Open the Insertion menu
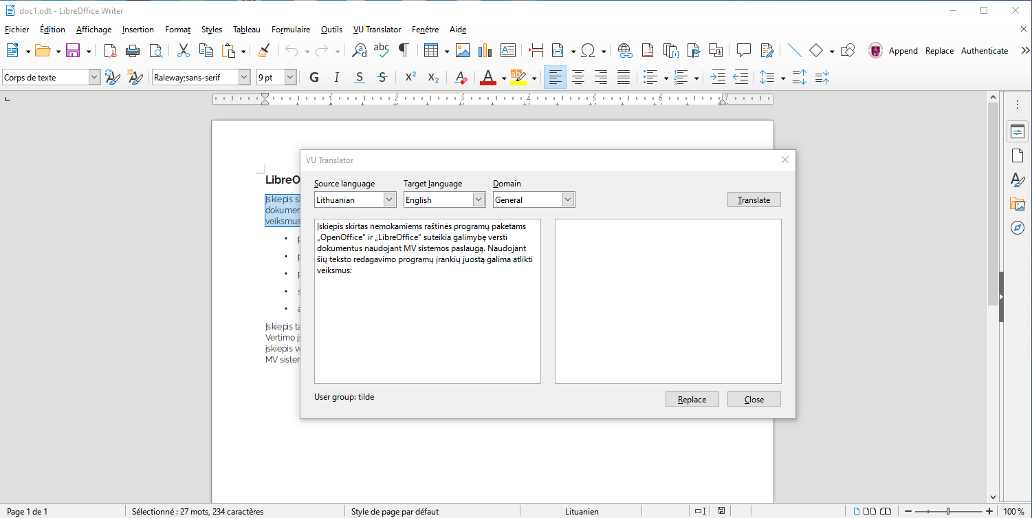The image size is (1032, 518). point(138,30)
